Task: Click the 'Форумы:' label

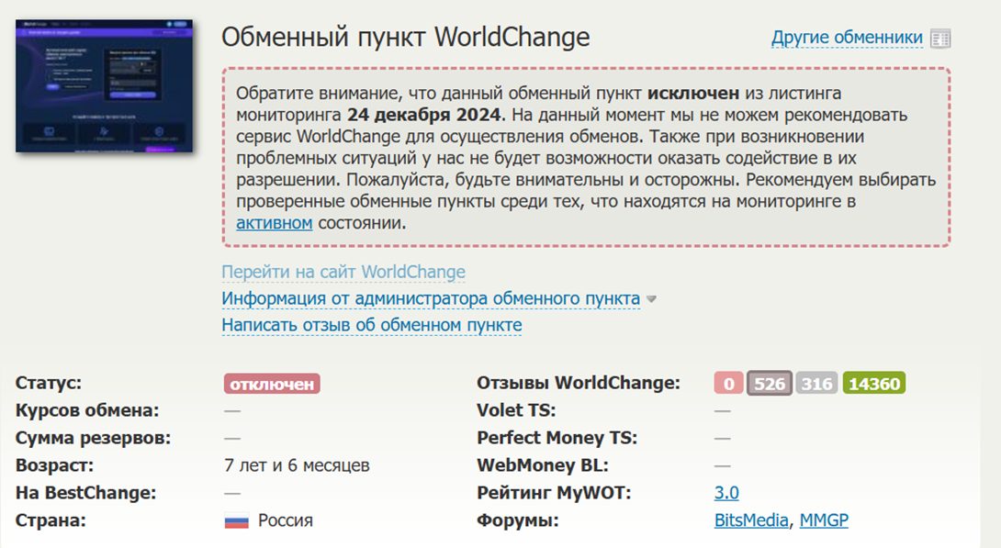Action: (x=518, y=520)
